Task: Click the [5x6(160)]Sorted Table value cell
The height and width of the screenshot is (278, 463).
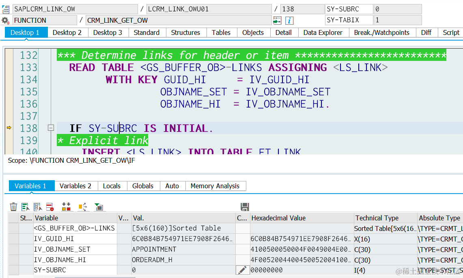Action: pos(183,228)
